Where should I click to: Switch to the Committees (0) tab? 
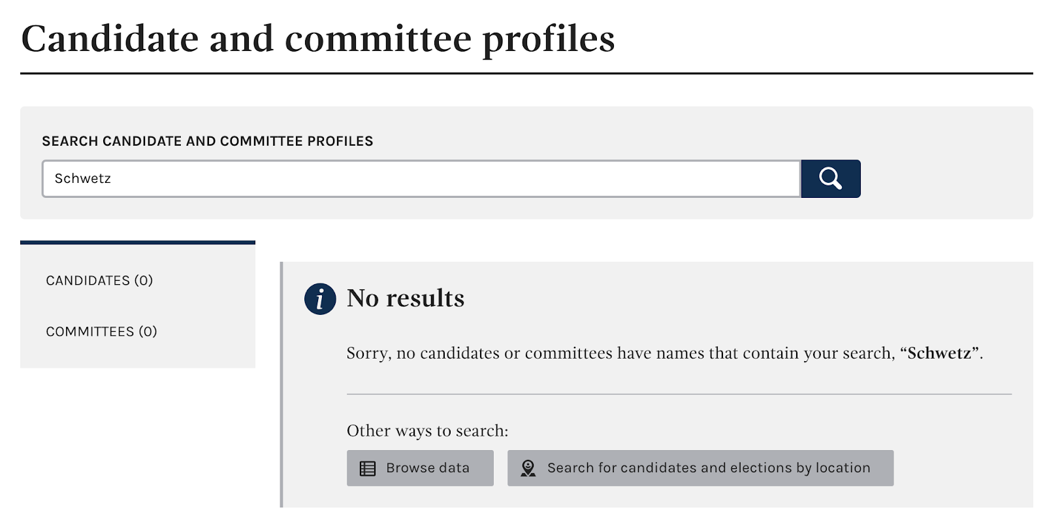click(x=101, y=331)
